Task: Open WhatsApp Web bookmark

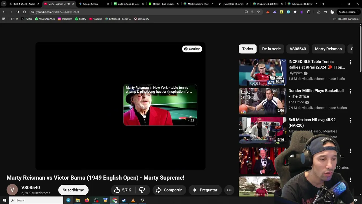Action: coord(45,19)
